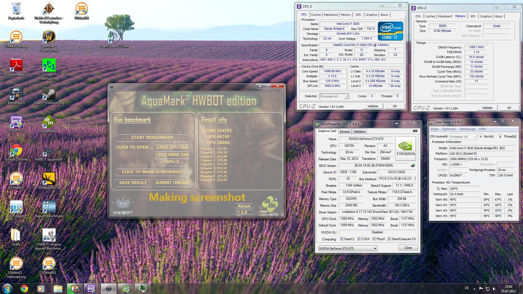Open the Optionen menu in Core Temp

click(449, 129)
